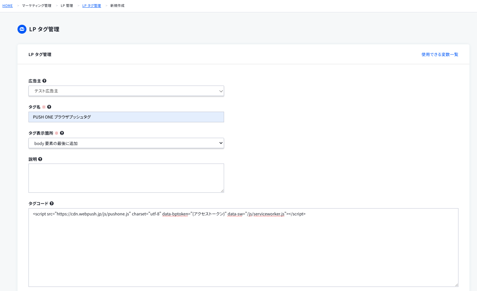Go to HOME breadcrumb link
Screen dimensions: 477x291
8,6
